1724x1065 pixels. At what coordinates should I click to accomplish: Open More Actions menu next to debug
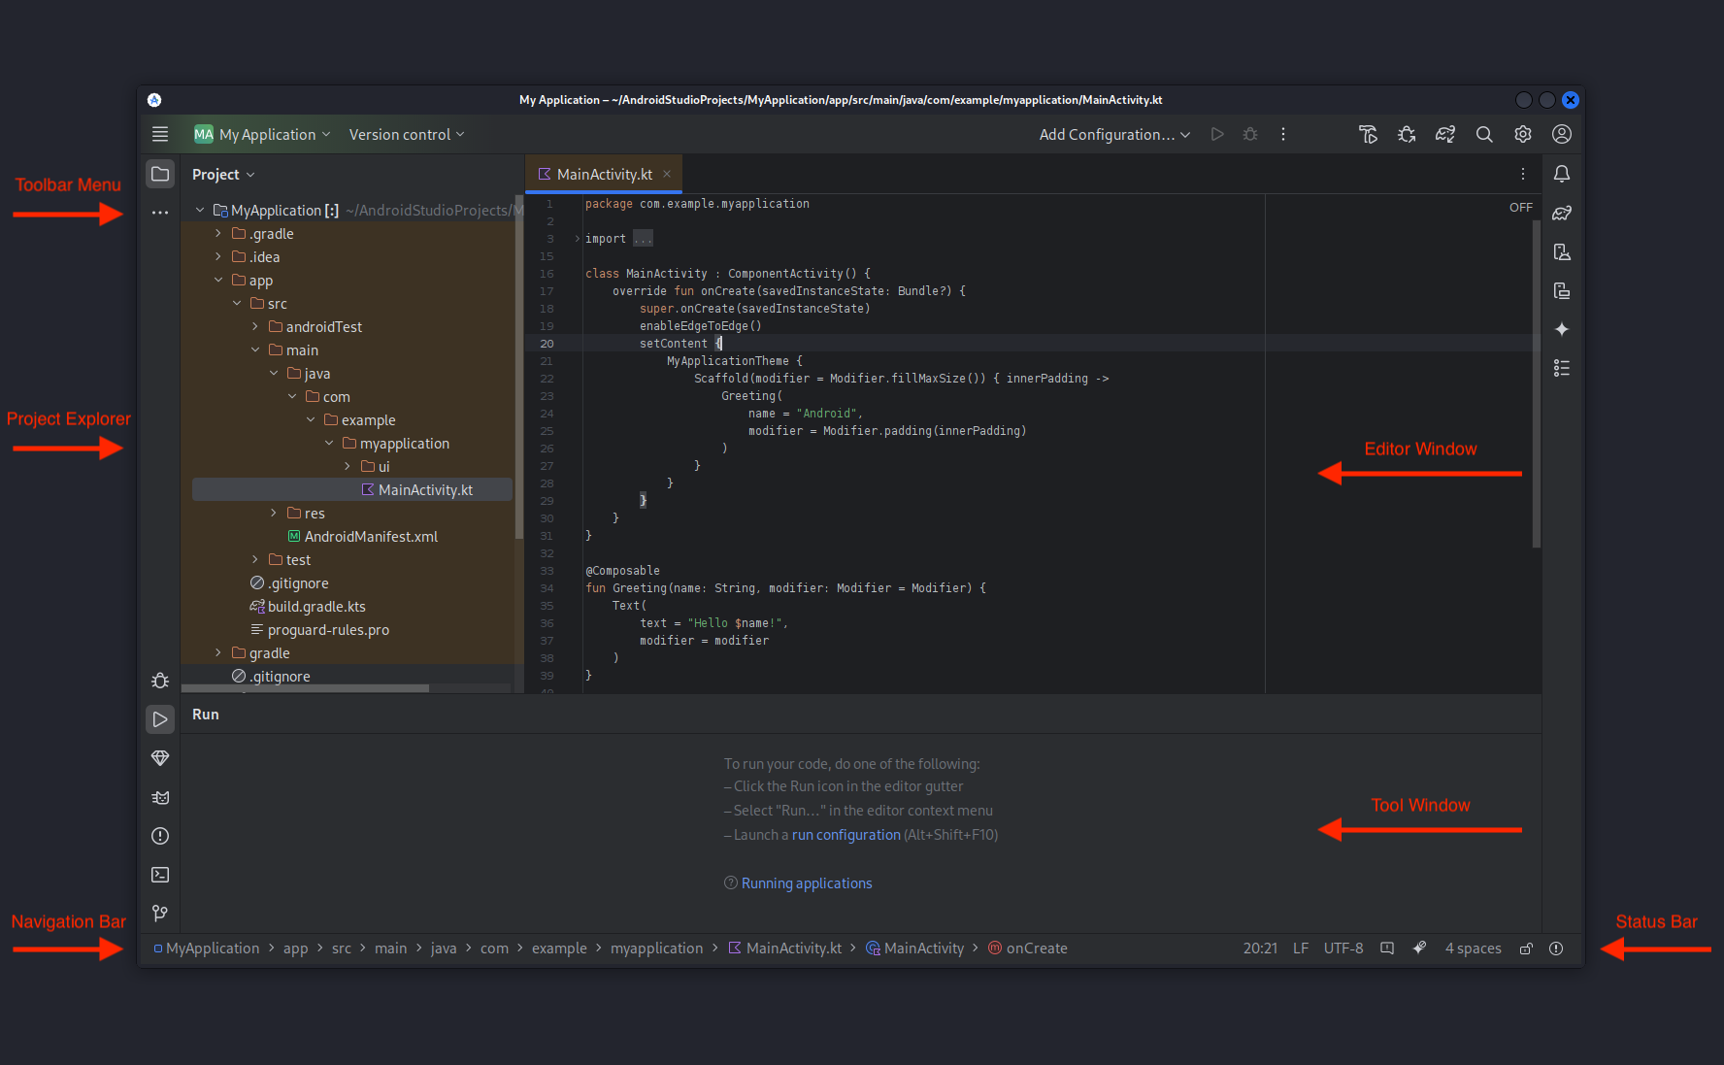(1283, 134)
